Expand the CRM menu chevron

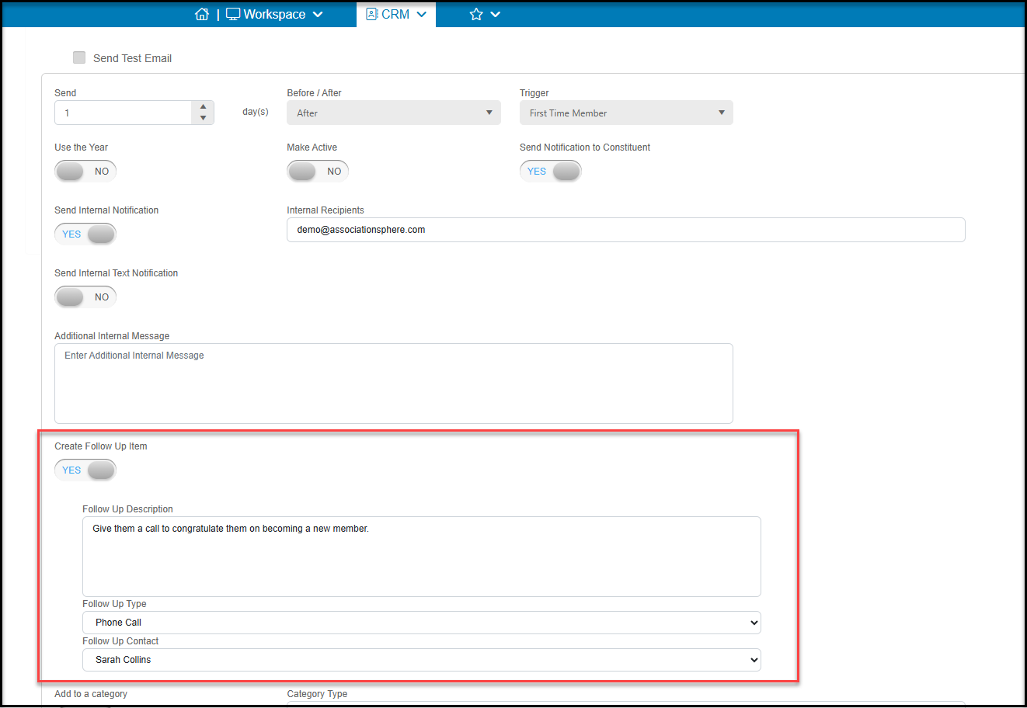[422, 15]
